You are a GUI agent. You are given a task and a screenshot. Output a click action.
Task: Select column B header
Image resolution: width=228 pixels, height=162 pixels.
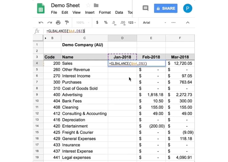pyautogui.click(x=52, y=38)
